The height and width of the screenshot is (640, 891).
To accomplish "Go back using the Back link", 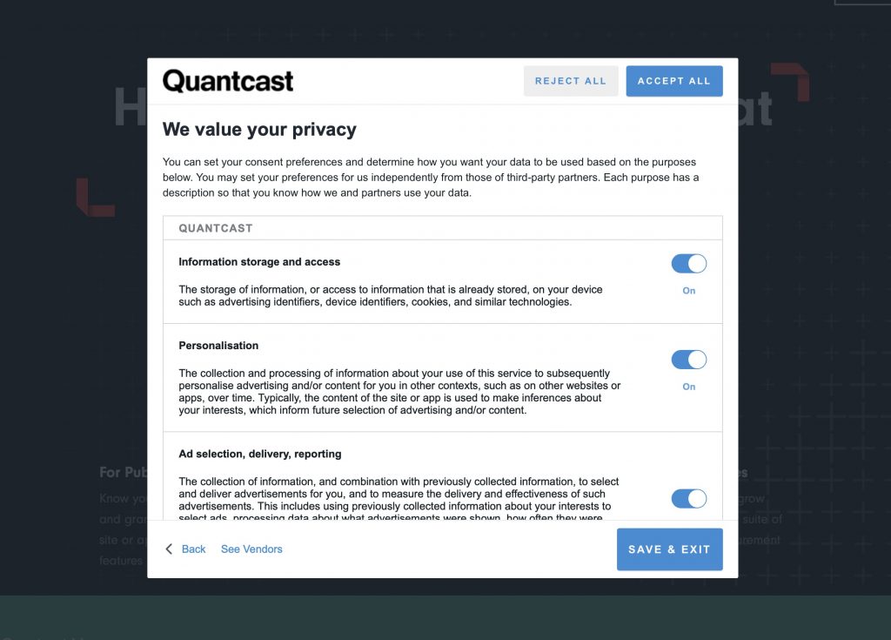I will 193,549.
